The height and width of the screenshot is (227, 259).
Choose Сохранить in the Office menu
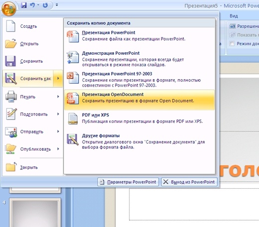pos(33,61)
